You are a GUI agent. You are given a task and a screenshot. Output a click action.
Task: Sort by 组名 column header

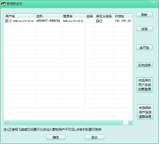point(90,16)
